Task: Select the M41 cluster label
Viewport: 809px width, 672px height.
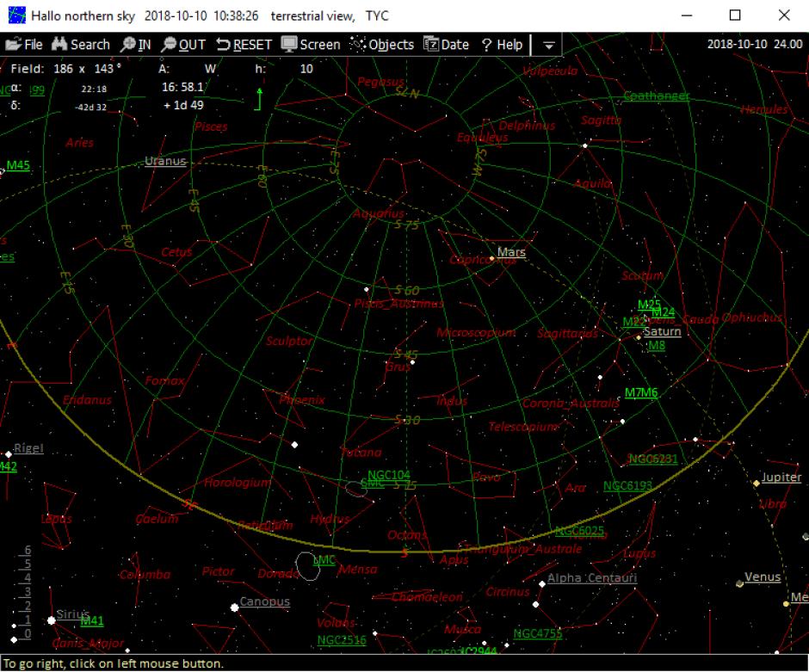Action: pos(93,621)
